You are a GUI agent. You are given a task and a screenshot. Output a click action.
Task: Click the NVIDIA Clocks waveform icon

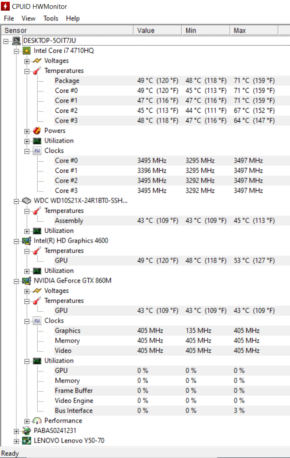(37, 321)
